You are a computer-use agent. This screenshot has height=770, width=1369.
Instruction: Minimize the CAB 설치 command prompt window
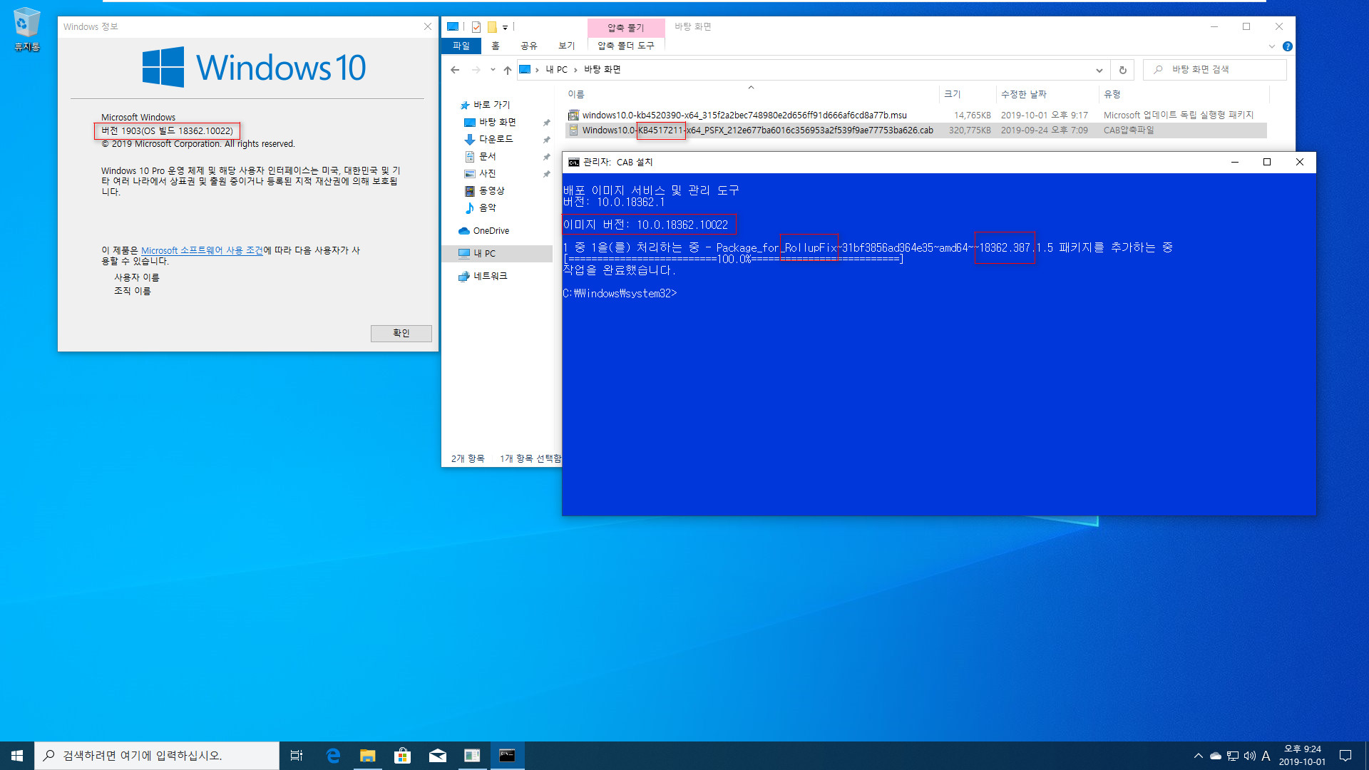pos(1235,162)
